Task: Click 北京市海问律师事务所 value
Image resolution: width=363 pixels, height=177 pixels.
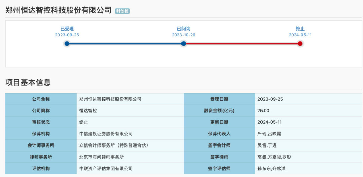Action: pos(102,157)
